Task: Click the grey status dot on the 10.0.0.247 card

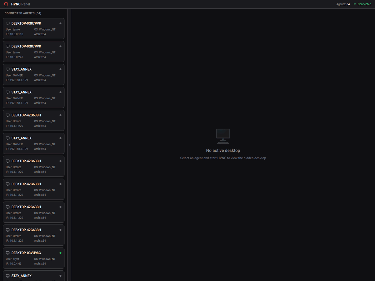Action: point(60,46)
